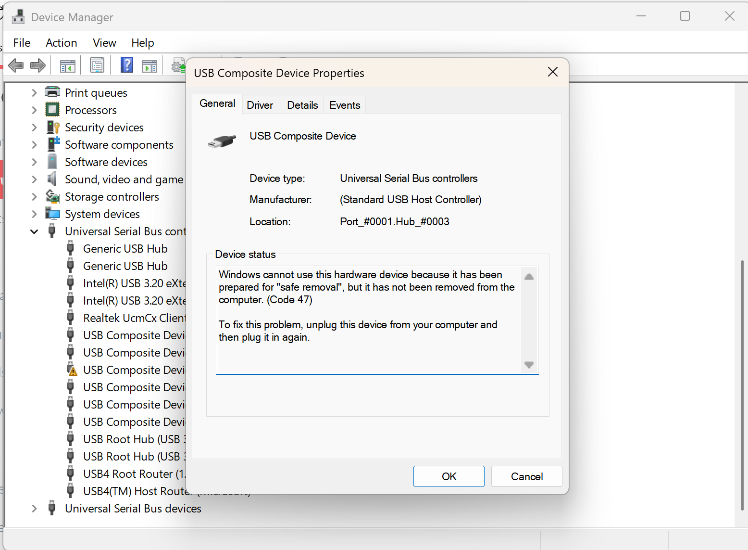Click the USB icon next to Realtek UcmCx Client

pyautogui.click(x=70, y=318)
